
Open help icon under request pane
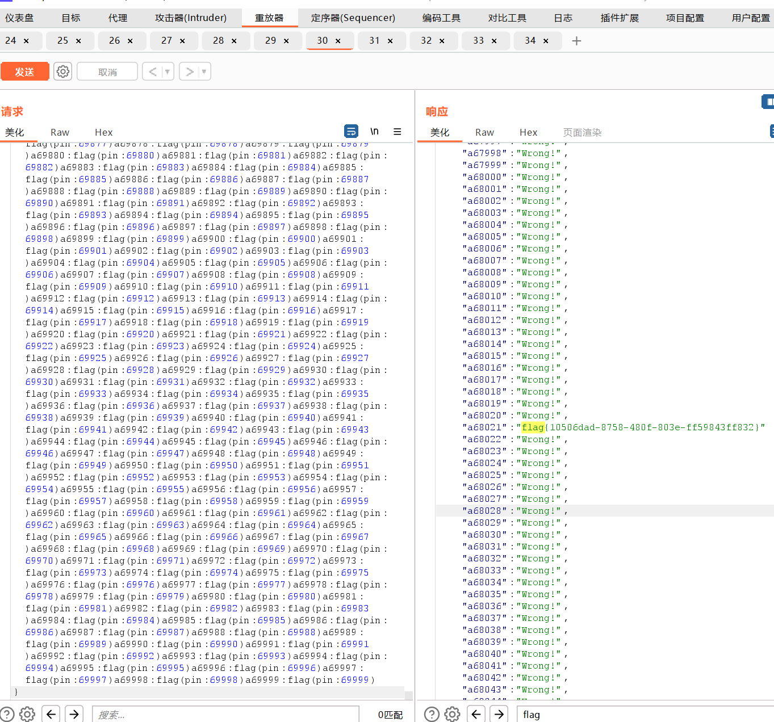tap(7, 714)
